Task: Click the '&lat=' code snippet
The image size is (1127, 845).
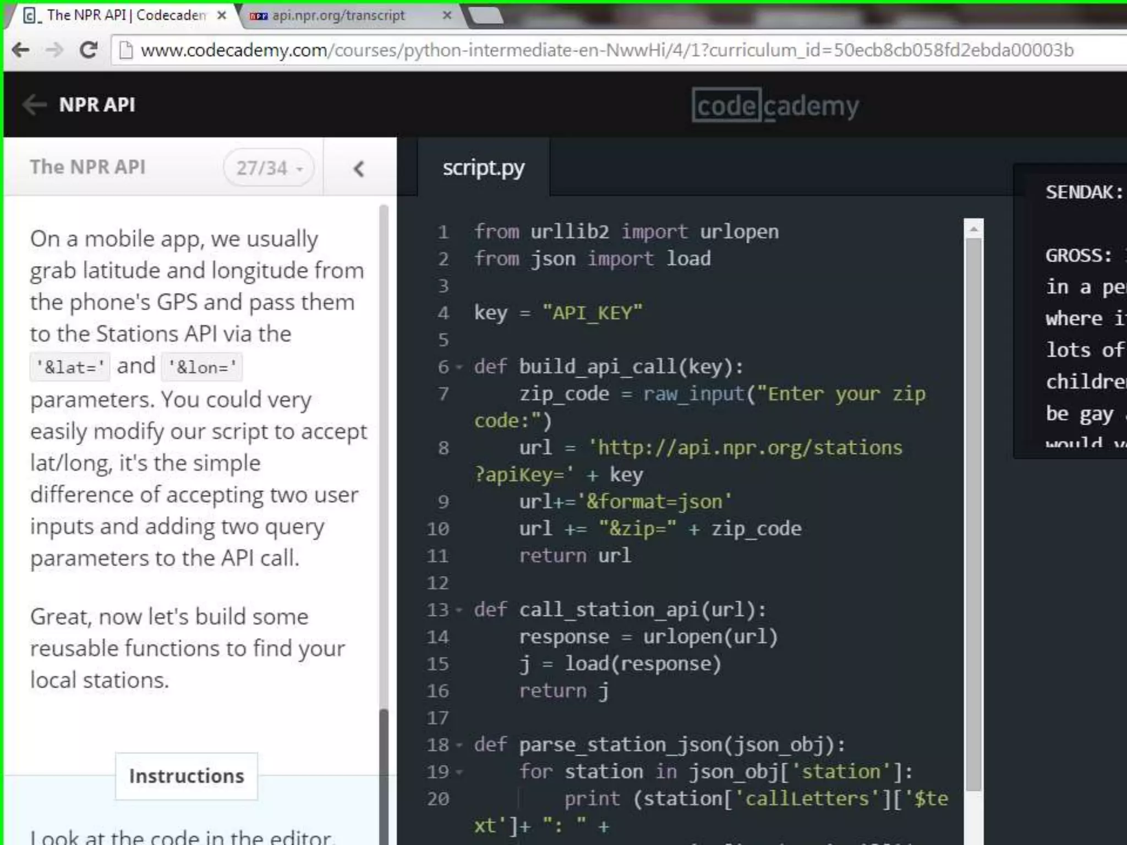Action: [70, 367]
